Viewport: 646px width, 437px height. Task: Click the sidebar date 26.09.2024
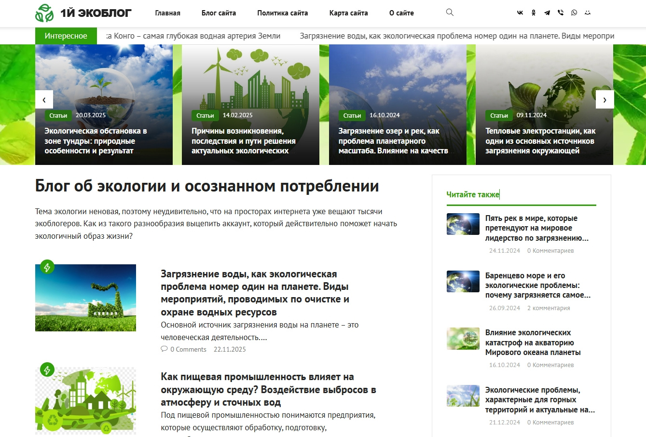tap(505, 308)
